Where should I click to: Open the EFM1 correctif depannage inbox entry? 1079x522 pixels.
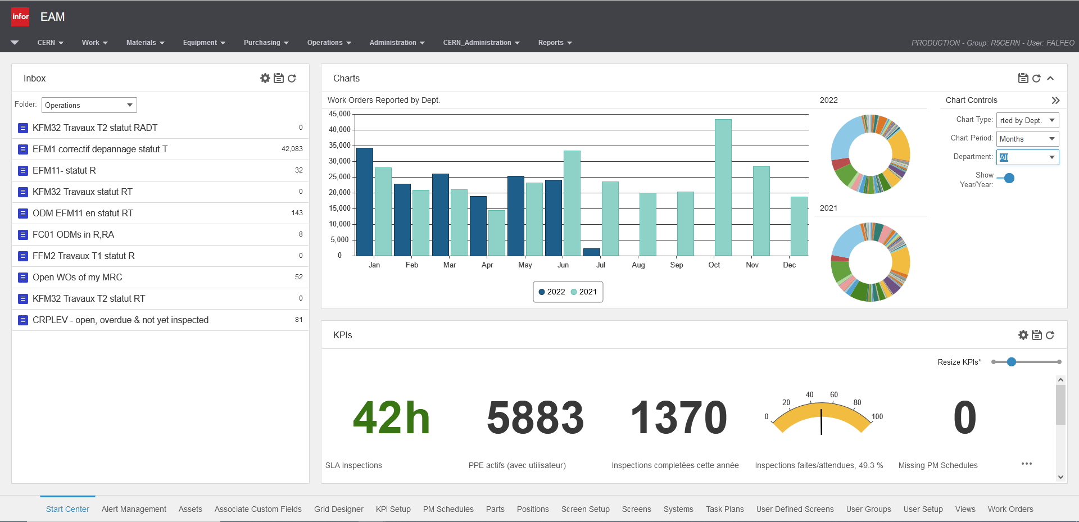coord(100,149)
